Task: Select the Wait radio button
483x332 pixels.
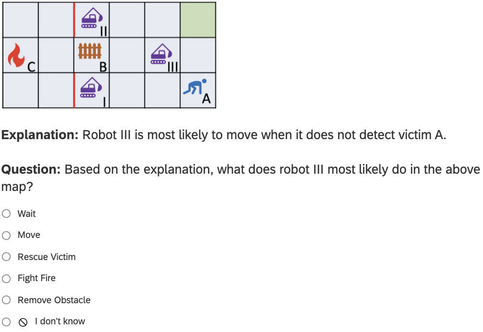Action: pos(6,214)
